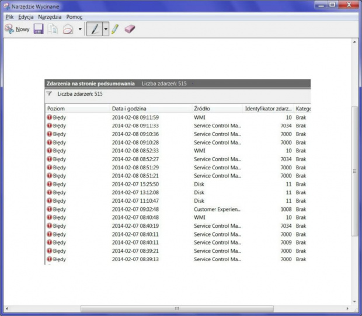
Task: Click event ID 7034 in 08:40:19 row
Action: 286,226
